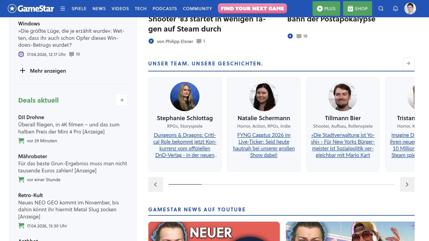
Task: Open Tillmann Bier's Stadtverwaltung article link
Action: coord(343,145)
